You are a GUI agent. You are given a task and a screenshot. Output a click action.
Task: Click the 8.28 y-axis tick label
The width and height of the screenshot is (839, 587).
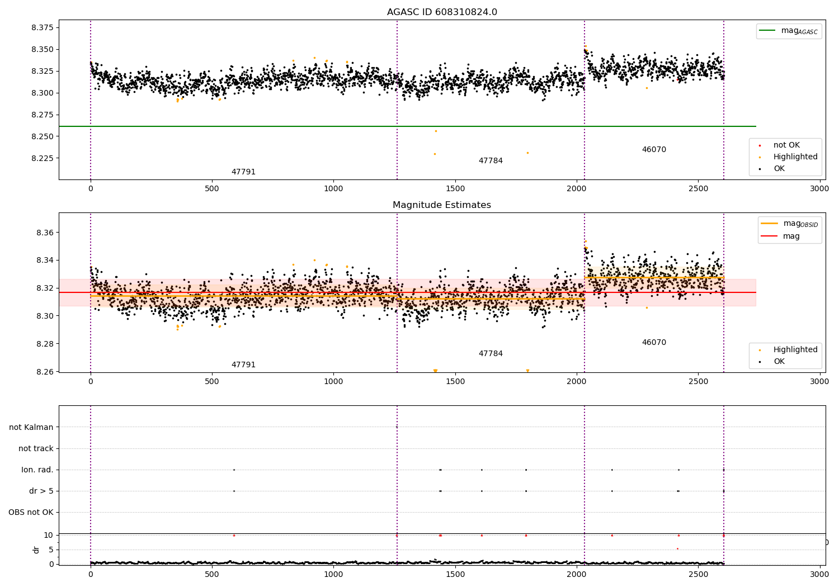[x=44, y=344]
